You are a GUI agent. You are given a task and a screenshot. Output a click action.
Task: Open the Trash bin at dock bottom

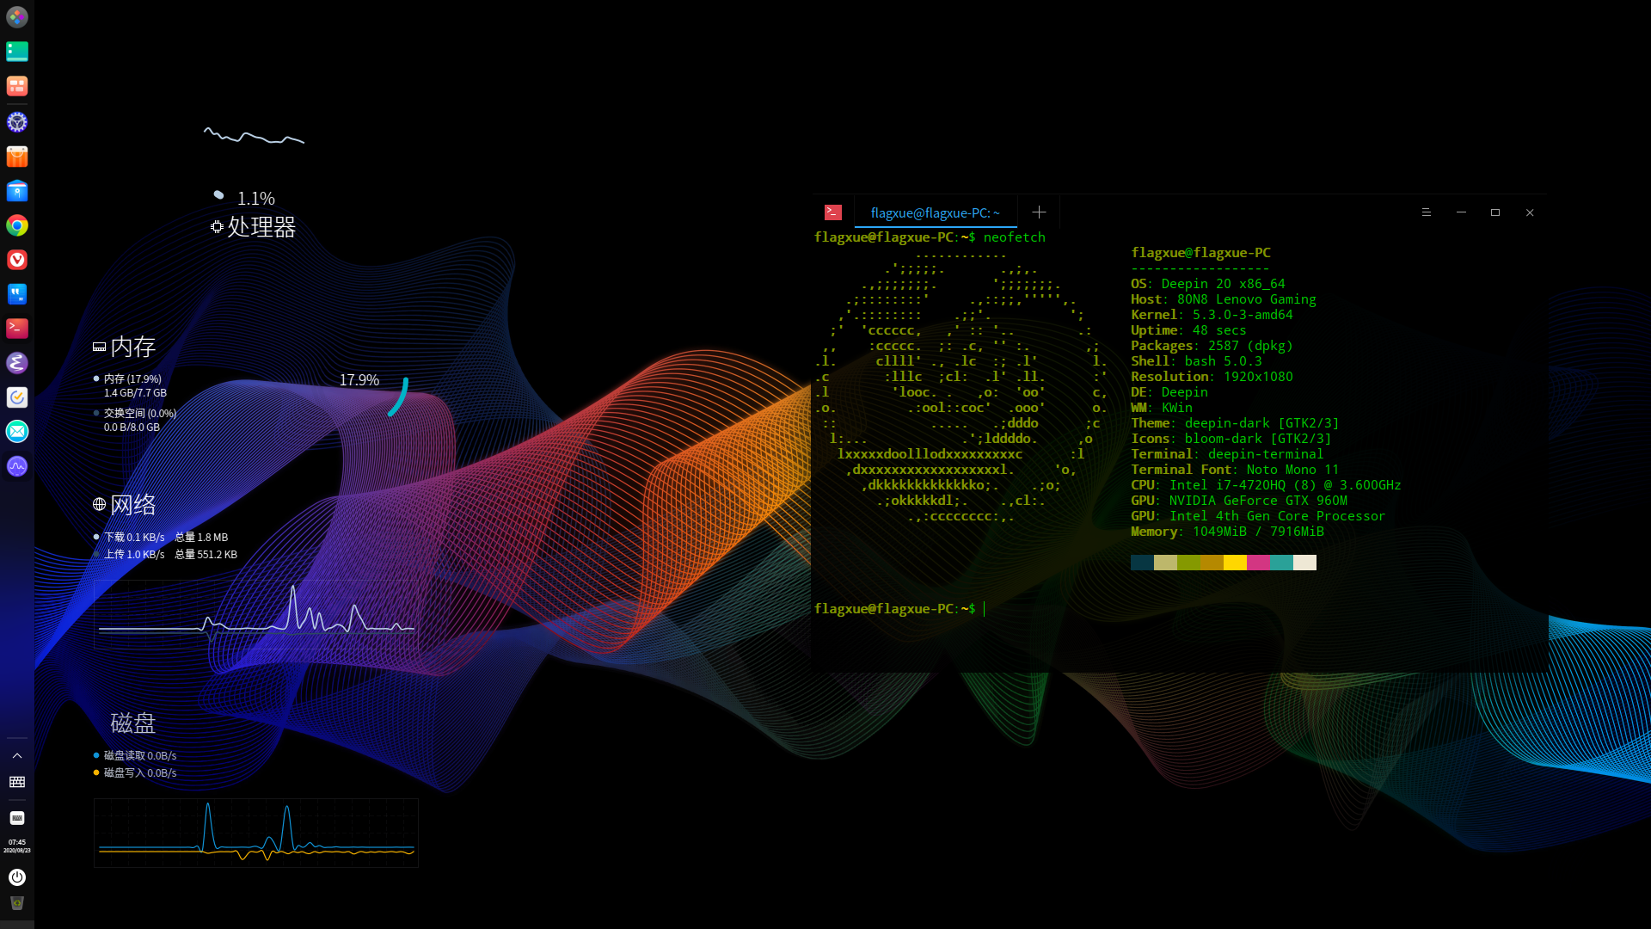(17, 903)
